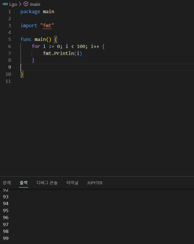Click output value 94
This screenshot has width=194, height=244.
coord(6,204)
